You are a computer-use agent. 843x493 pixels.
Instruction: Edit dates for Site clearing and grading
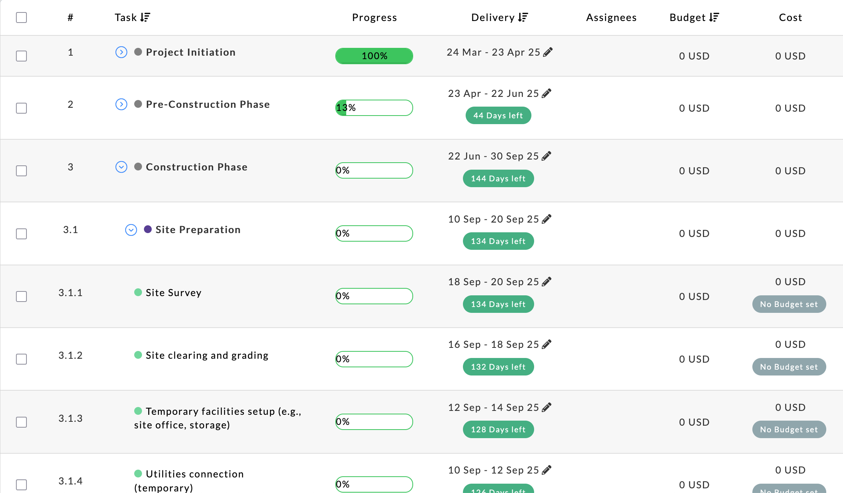[x=546, y=344]
